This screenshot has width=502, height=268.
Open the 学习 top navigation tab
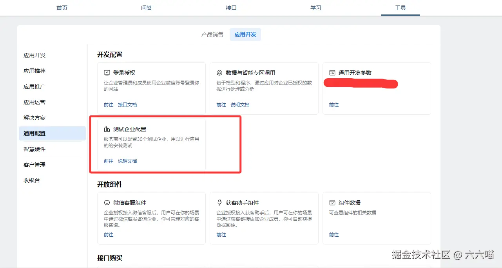click(x=316, y=8)
